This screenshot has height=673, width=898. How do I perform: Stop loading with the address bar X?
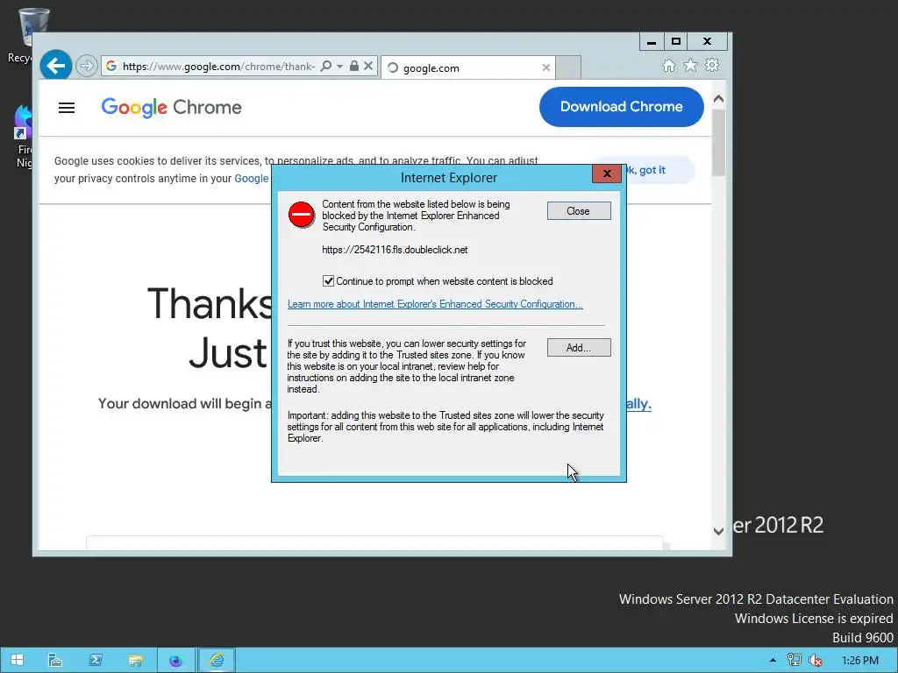pos(368,66)
